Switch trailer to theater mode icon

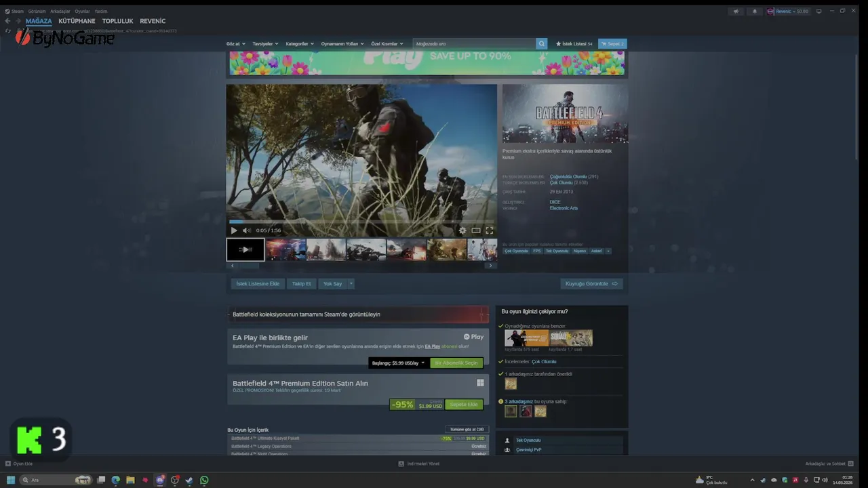(476, 230)
